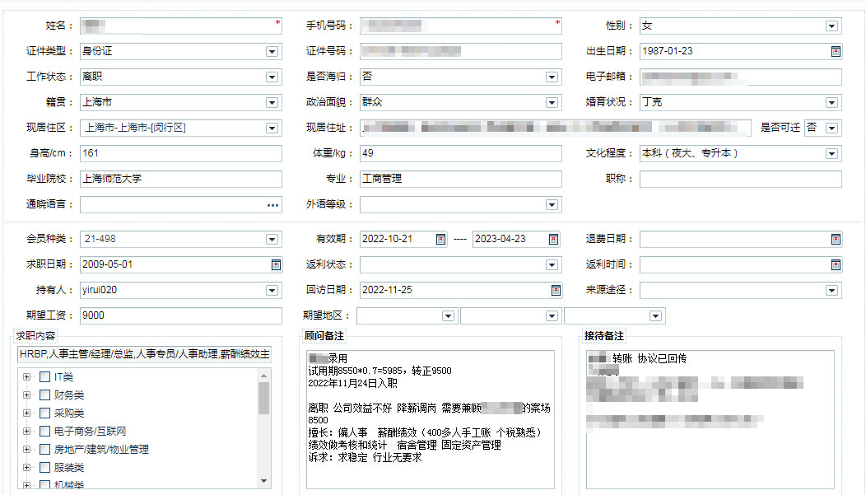The image size is (866, 495).
Task: Click the 手机号码 input field
Action: coord(461,26)
